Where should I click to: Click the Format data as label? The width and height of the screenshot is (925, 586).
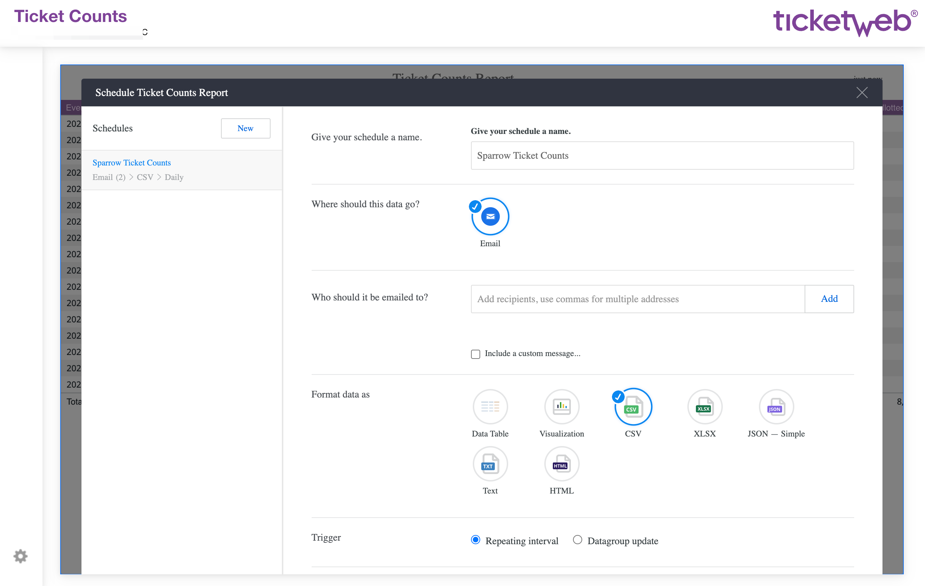coord(340,394)
